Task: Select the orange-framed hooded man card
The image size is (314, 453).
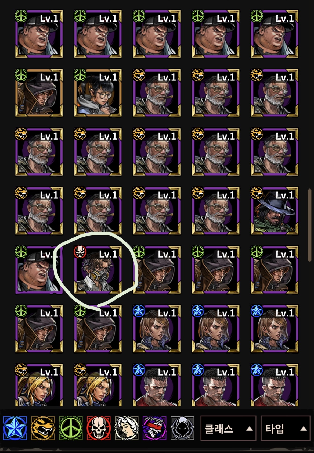Action: click(x=39, y=93)
